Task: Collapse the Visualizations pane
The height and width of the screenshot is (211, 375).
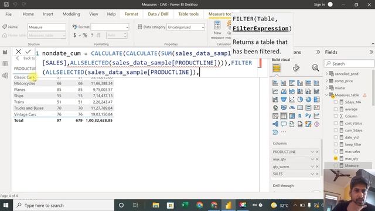Action: click(318, 52)
